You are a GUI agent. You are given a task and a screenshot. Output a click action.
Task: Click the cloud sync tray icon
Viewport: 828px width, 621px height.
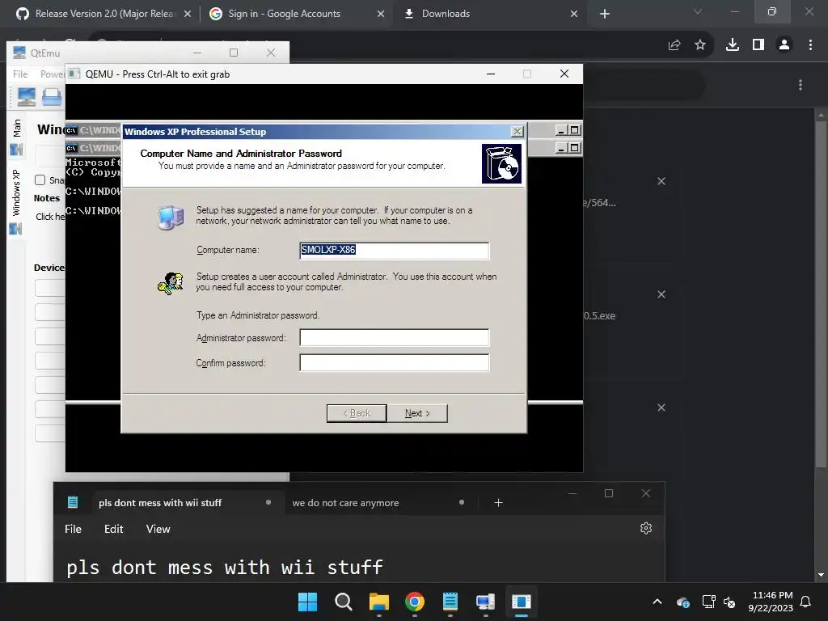(682, 602)
